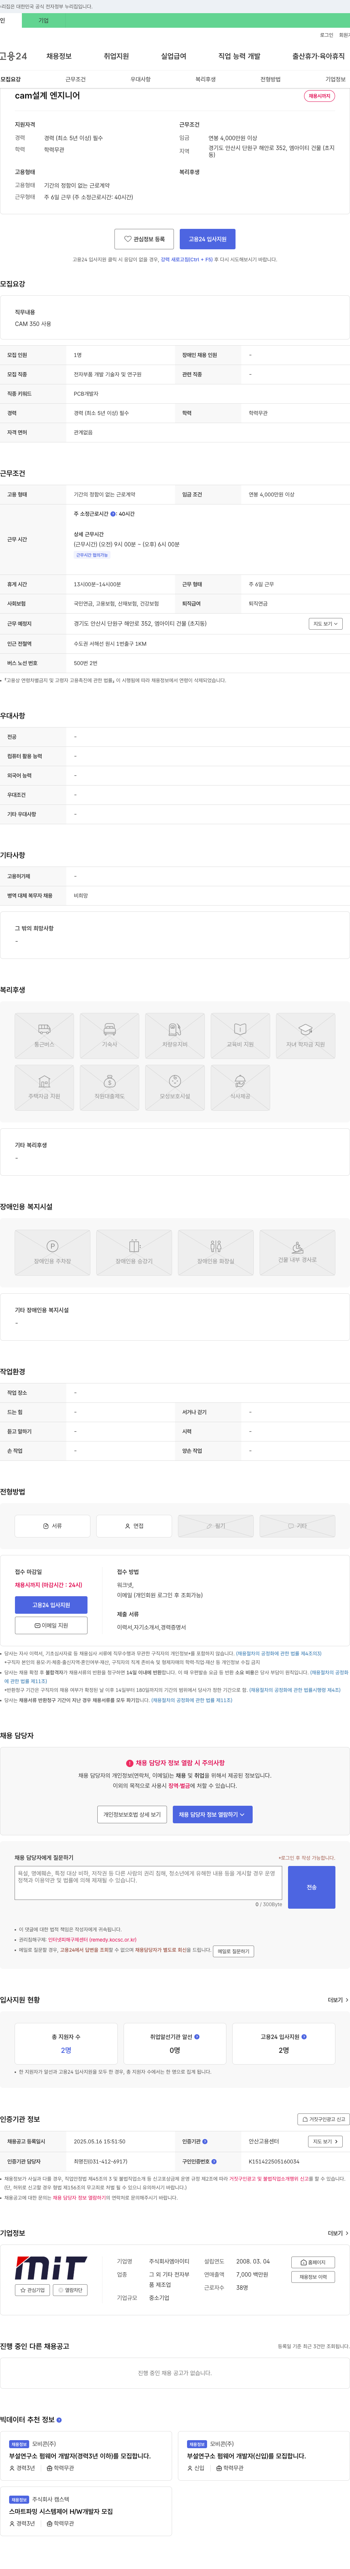Screen dimensions: 350x2569
Task: Open the company 홈페이지 button
Action: (x=313, y=2262)
